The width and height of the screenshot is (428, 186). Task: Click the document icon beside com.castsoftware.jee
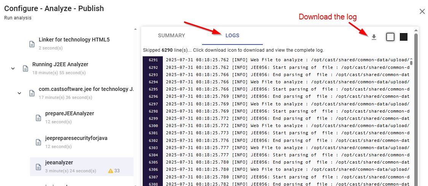point(32,93)
